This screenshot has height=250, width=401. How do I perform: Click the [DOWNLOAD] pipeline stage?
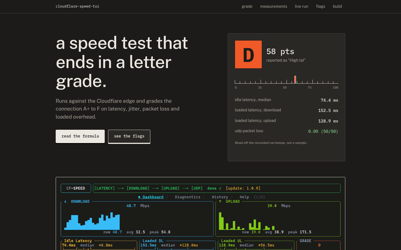point(138,188)
